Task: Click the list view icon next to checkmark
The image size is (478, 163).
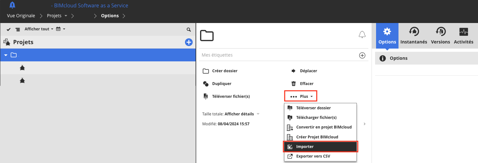Action: (x=18, y=29)
